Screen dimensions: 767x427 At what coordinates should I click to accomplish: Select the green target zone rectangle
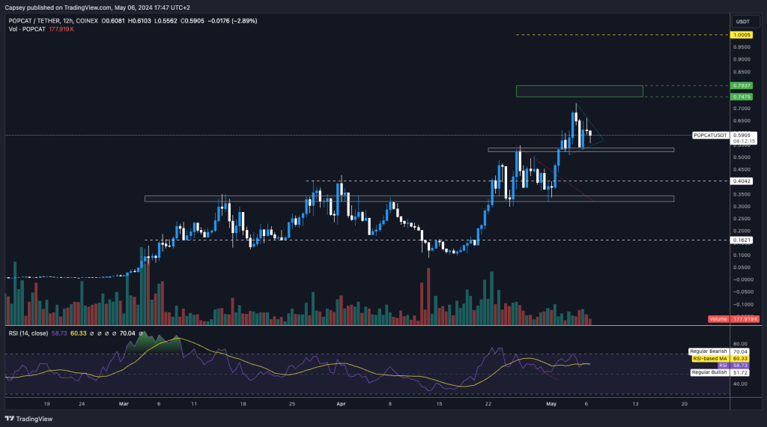coord(580,91)
